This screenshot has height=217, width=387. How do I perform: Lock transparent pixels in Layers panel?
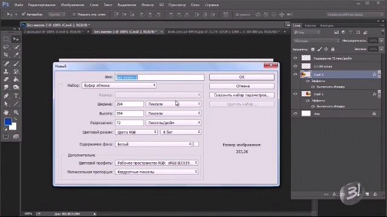coord(313,49)
